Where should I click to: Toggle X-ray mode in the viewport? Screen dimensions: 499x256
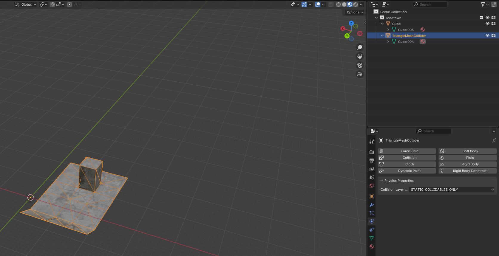pyautogui.click(x=331, y=4)
